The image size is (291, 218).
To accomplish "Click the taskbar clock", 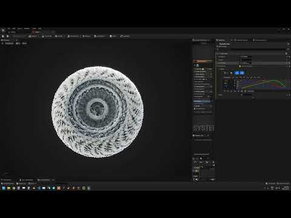I will coord(286,188).
